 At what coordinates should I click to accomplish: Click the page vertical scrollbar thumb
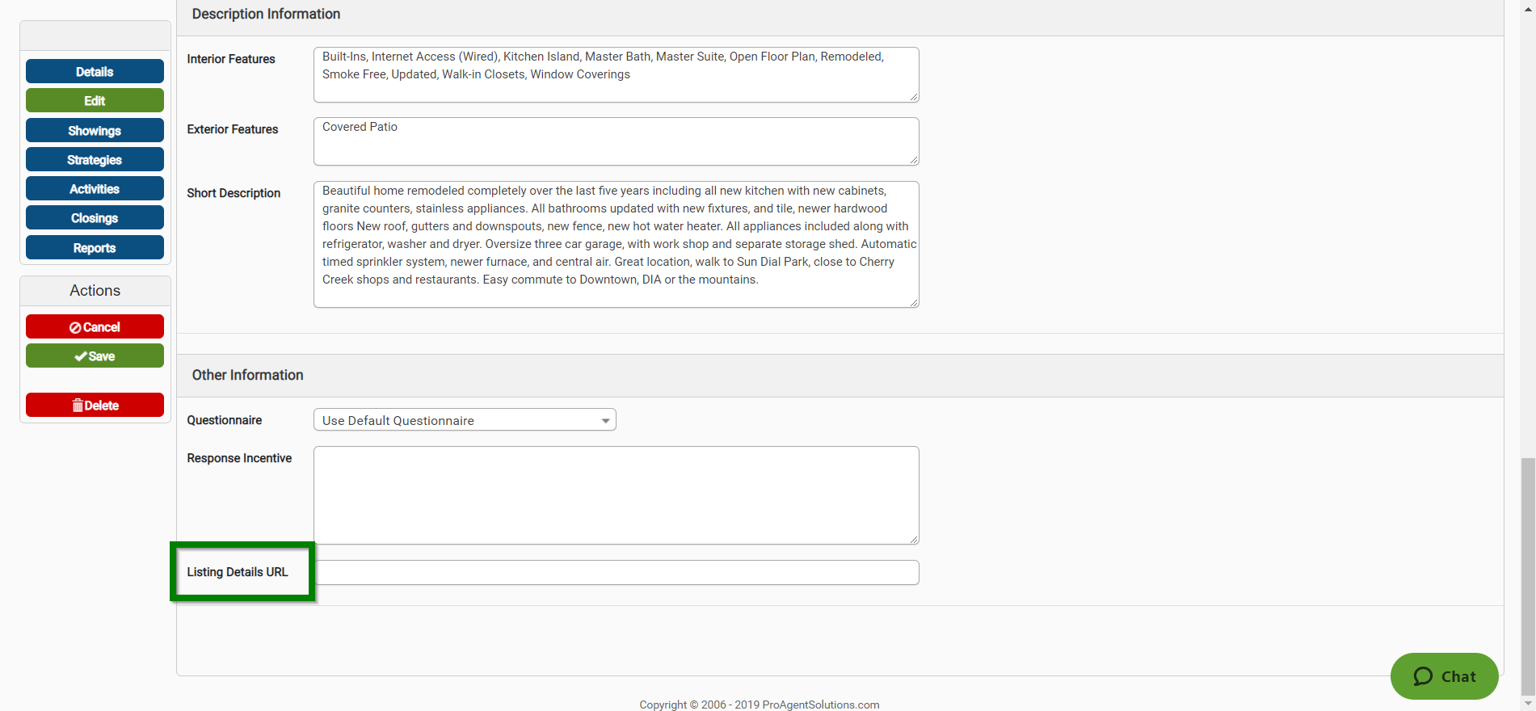point(1527,575)
